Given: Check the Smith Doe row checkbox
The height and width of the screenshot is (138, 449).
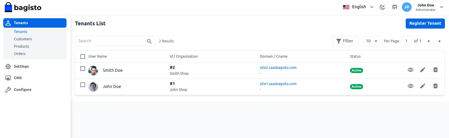Looking at the screenshot, I should click(83, 69).
